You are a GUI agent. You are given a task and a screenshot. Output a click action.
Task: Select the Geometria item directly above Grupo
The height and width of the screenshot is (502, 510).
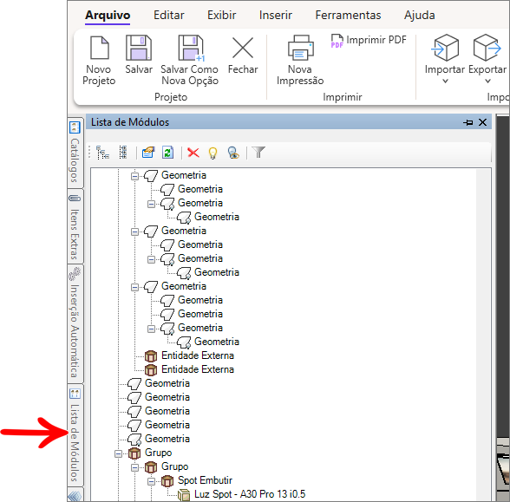(x=167, y=439)
